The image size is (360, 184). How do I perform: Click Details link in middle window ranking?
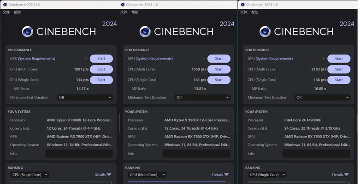coord(220,175)
